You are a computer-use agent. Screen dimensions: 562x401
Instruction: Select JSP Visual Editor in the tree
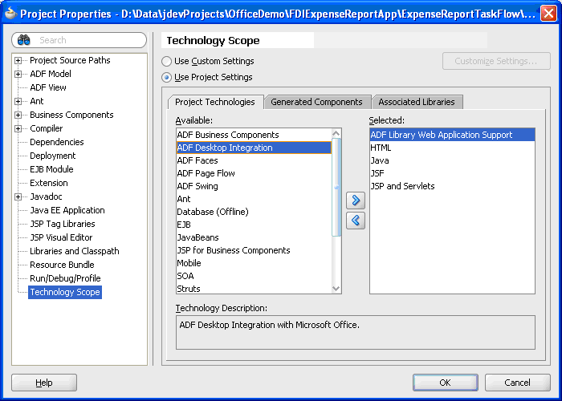61,237
